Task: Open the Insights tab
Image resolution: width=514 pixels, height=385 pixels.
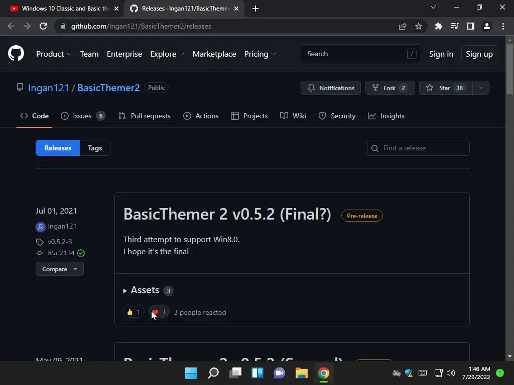Action: tap(386, 116)
